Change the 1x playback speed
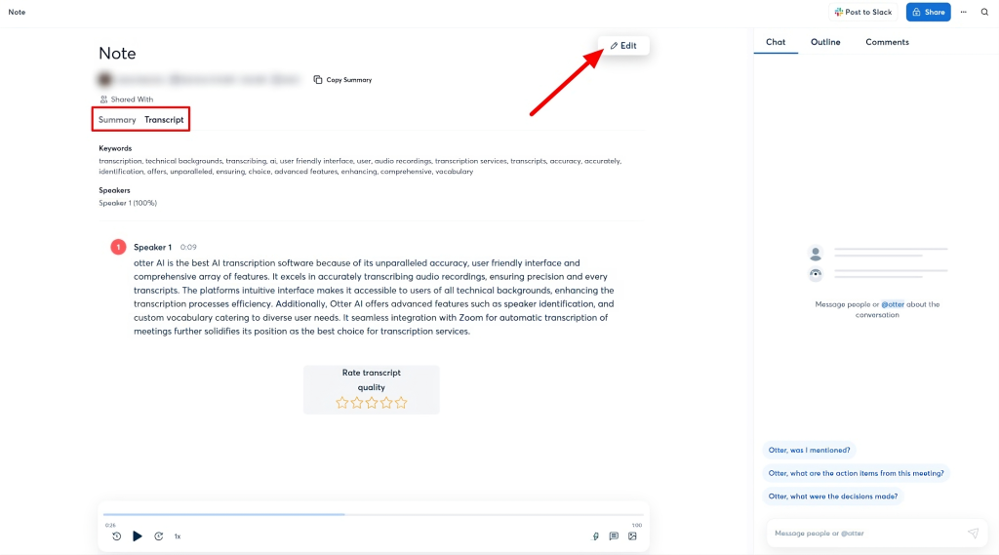 point(178,536)
